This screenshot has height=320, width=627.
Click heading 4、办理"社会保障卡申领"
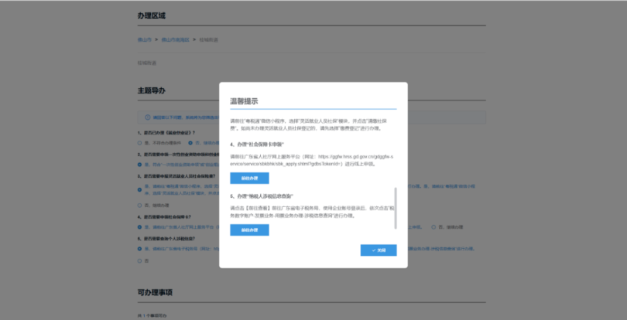(257, 145)
